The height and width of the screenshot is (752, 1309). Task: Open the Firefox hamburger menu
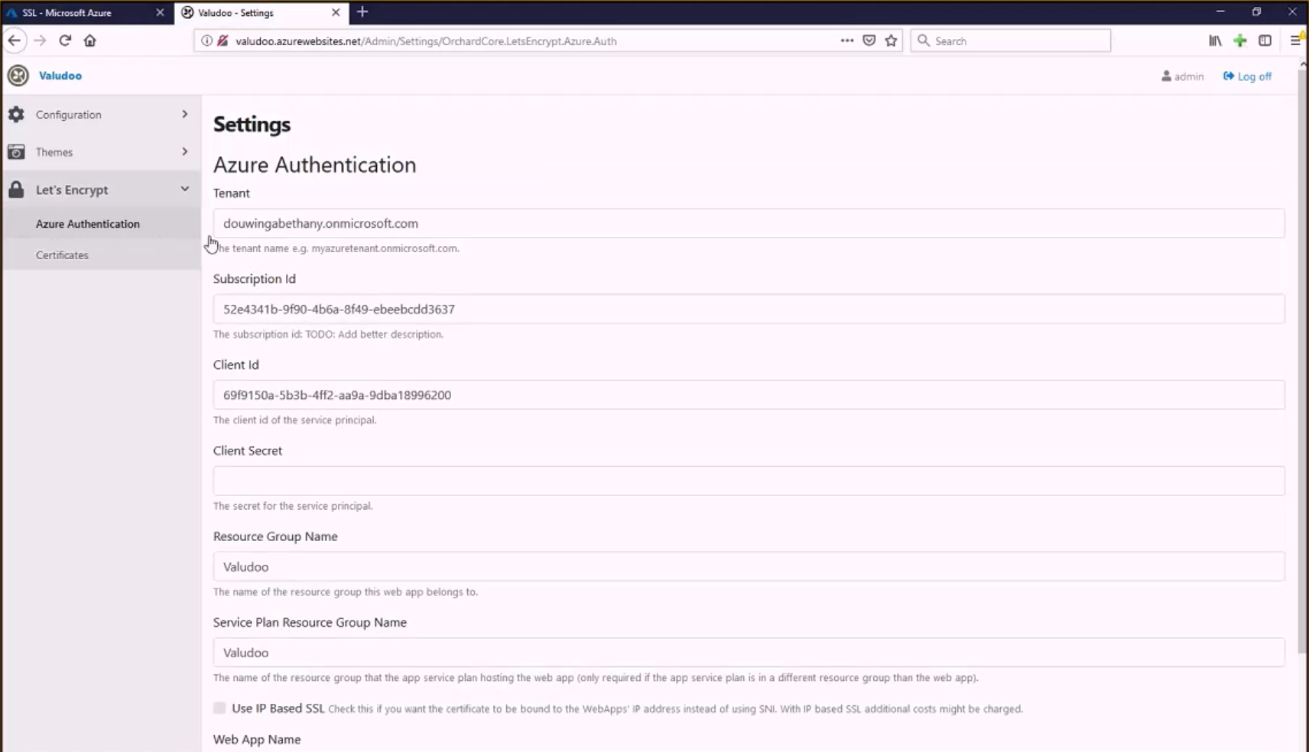point(1295,41)
